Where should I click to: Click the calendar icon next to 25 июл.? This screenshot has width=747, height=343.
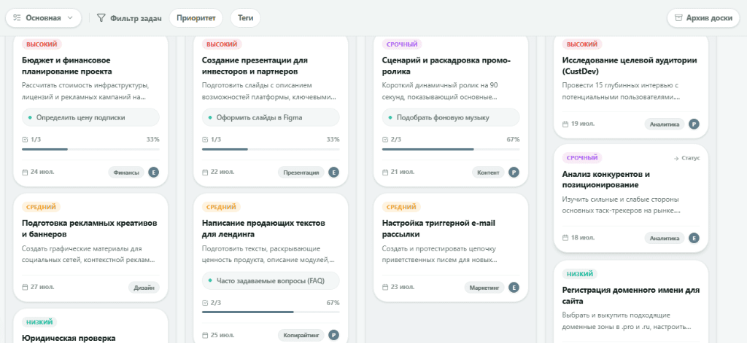[x=205, y=335]
